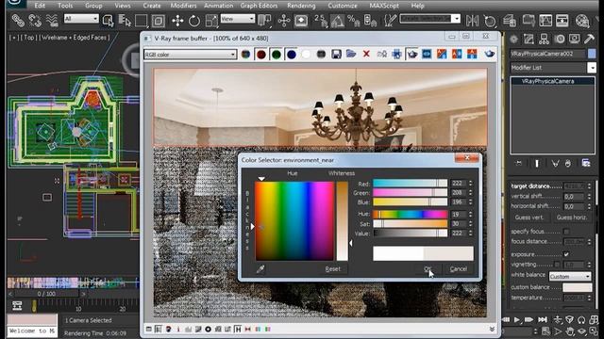Open the RGB color channel dropdown
This screenshot has height=339, width=604.
[x=190, y=55]
